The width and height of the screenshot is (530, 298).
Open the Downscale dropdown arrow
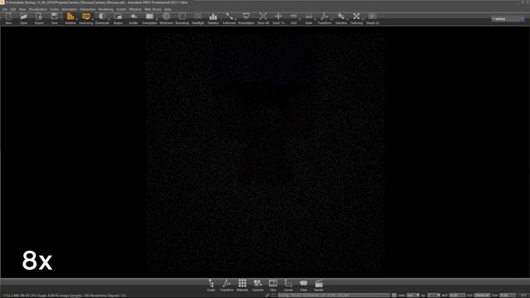click(108, 19)
